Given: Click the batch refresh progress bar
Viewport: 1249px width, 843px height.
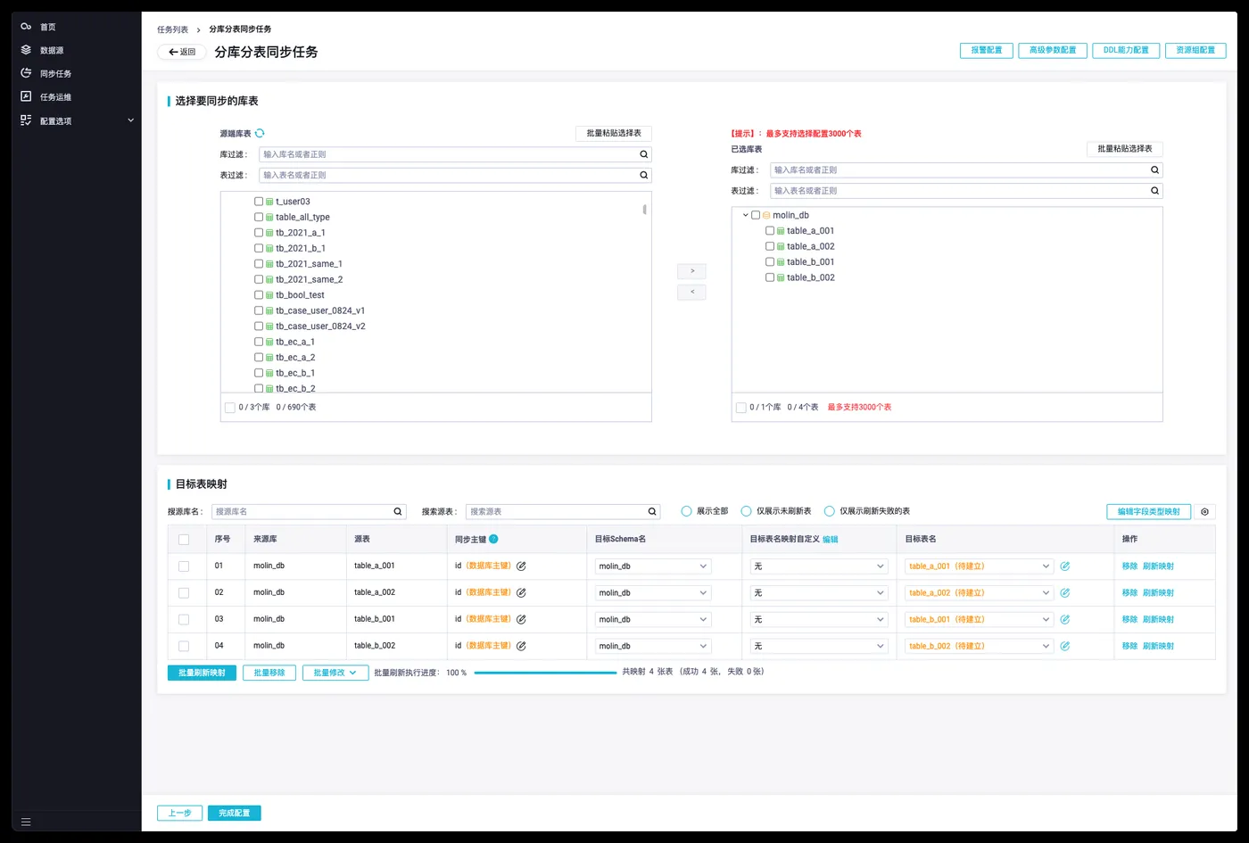Looking at the screenshot, I should pos(545,673).
